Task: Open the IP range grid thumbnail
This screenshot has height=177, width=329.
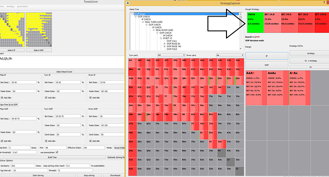Action: pyautogui.click(x=12, y=30)
